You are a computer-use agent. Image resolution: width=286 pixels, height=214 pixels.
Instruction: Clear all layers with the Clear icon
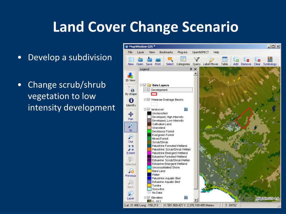(257, 61)
